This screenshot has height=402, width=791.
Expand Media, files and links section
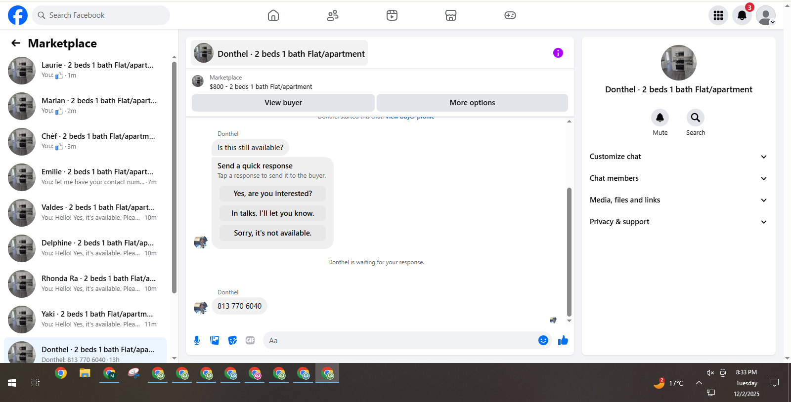tap(678, 200)
